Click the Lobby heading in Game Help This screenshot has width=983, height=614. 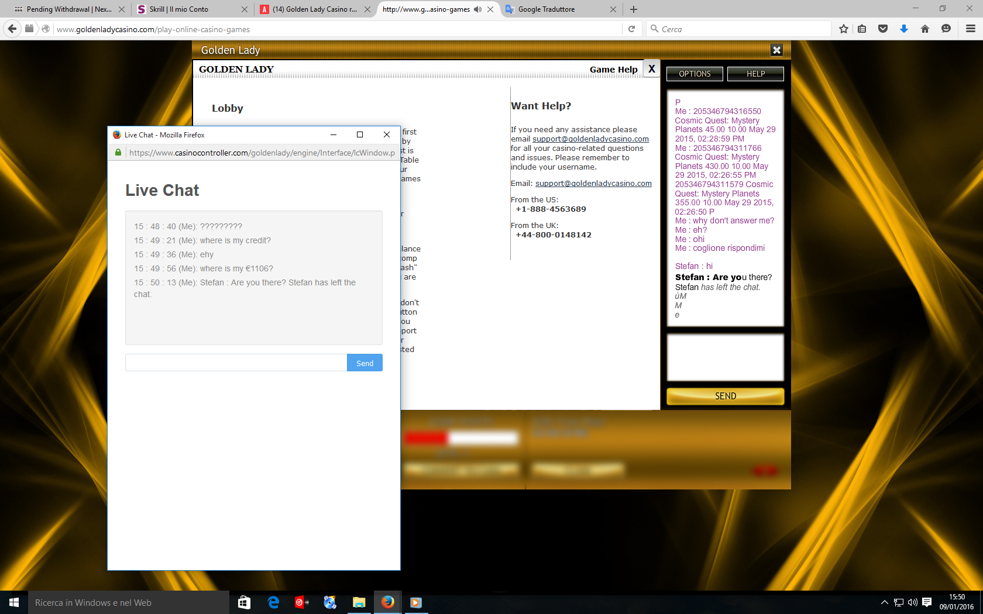(x=228, y=108)
